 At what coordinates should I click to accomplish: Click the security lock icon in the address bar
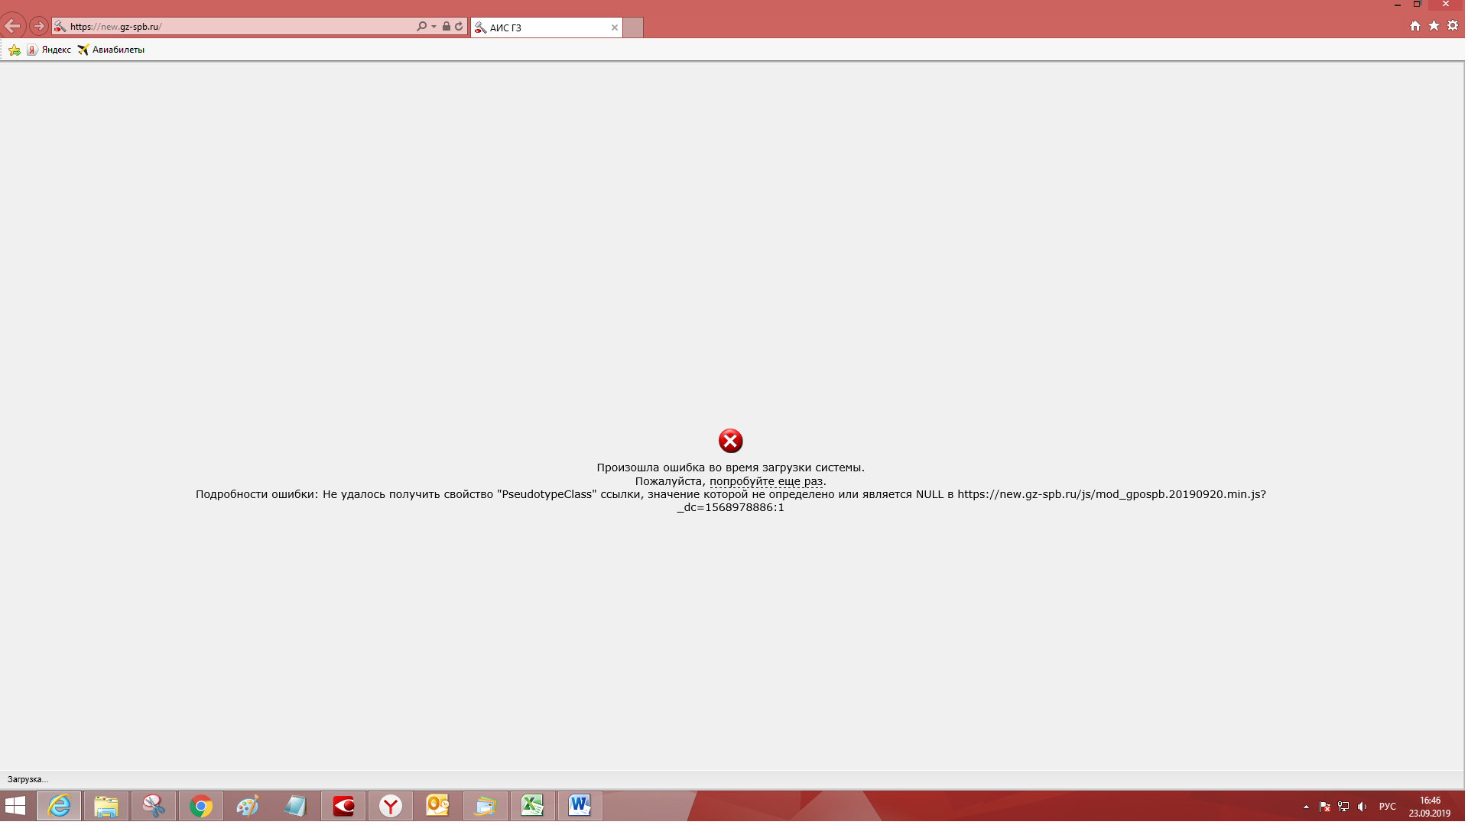(447, 26)
